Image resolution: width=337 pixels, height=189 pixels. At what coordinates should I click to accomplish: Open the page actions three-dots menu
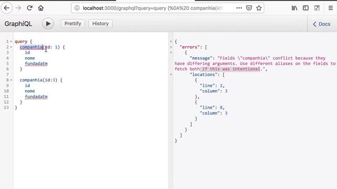click(239, 8)
